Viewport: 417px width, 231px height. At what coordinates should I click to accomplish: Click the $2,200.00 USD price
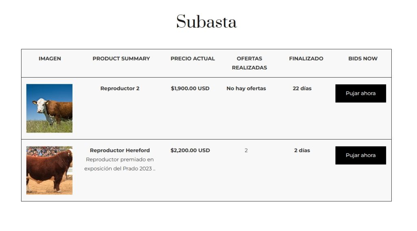tap(190, 150)
